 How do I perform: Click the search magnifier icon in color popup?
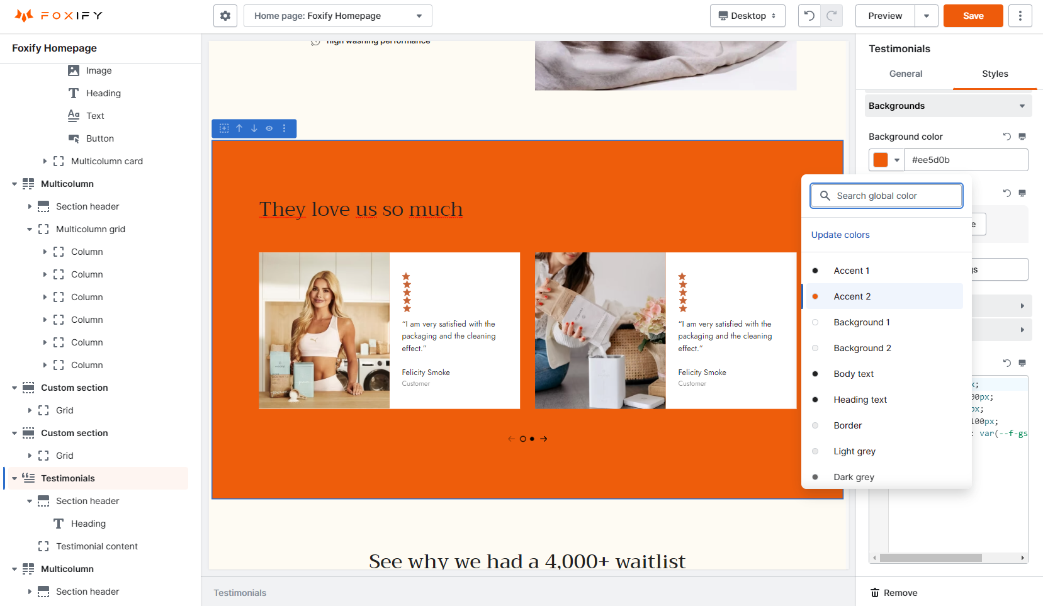pyautogui.click(x=825, y=196)
